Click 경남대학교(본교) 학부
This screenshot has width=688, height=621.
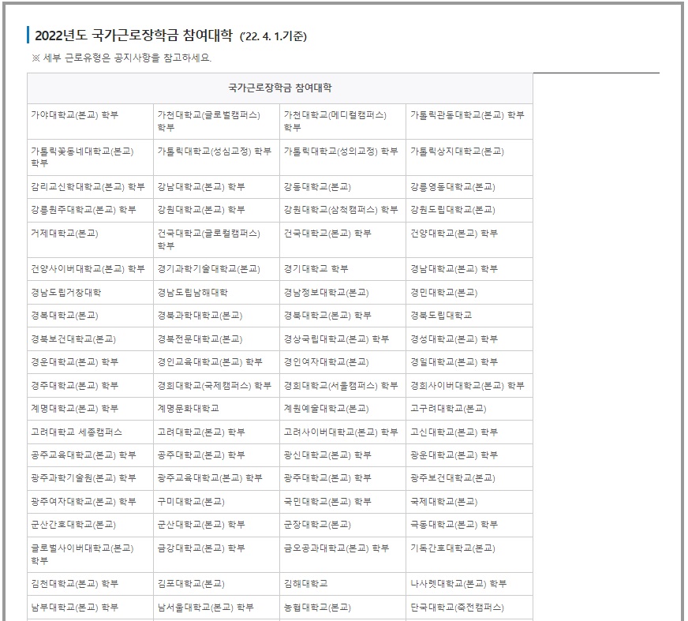pyautogui.click(x=454, y=268)
